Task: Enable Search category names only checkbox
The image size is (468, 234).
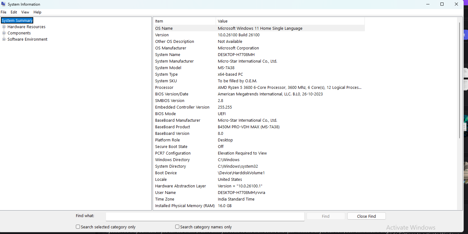Action: 177,227
